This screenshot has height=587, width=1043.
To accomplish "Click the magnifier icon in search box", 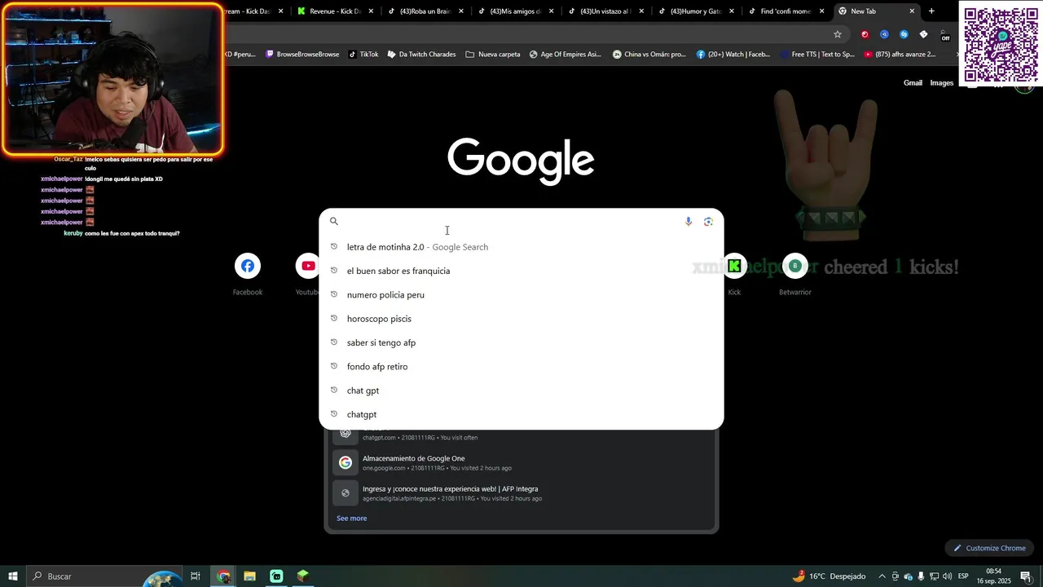I will [x=333, y=221].
